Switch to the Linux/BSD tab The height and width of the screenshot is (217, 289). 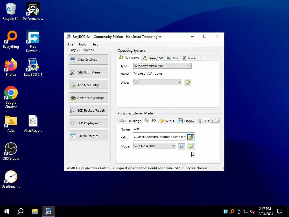(x=153, y=58)
